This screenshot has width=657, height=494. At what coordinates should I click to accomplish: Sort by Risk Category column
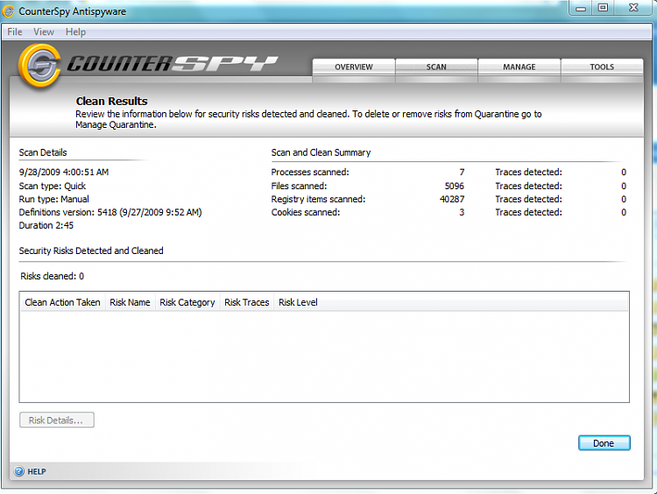point(187,302)
